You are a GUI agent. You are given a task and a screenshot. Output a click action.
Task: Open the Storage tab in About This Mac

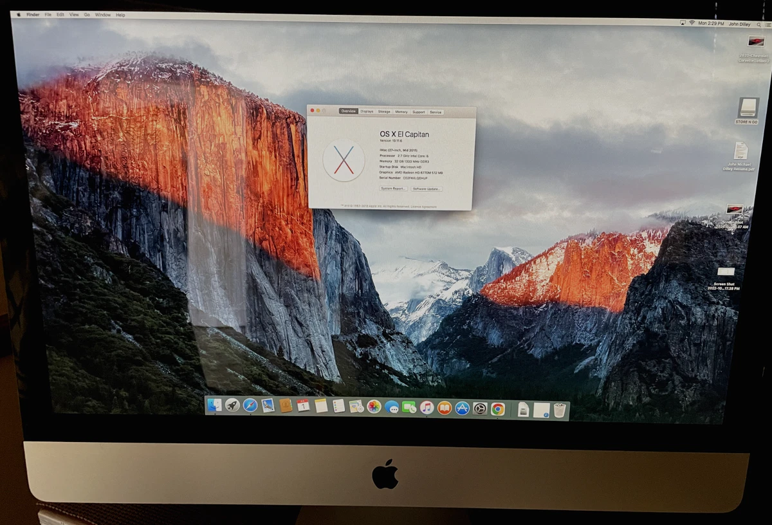click(x=384, y=112)
